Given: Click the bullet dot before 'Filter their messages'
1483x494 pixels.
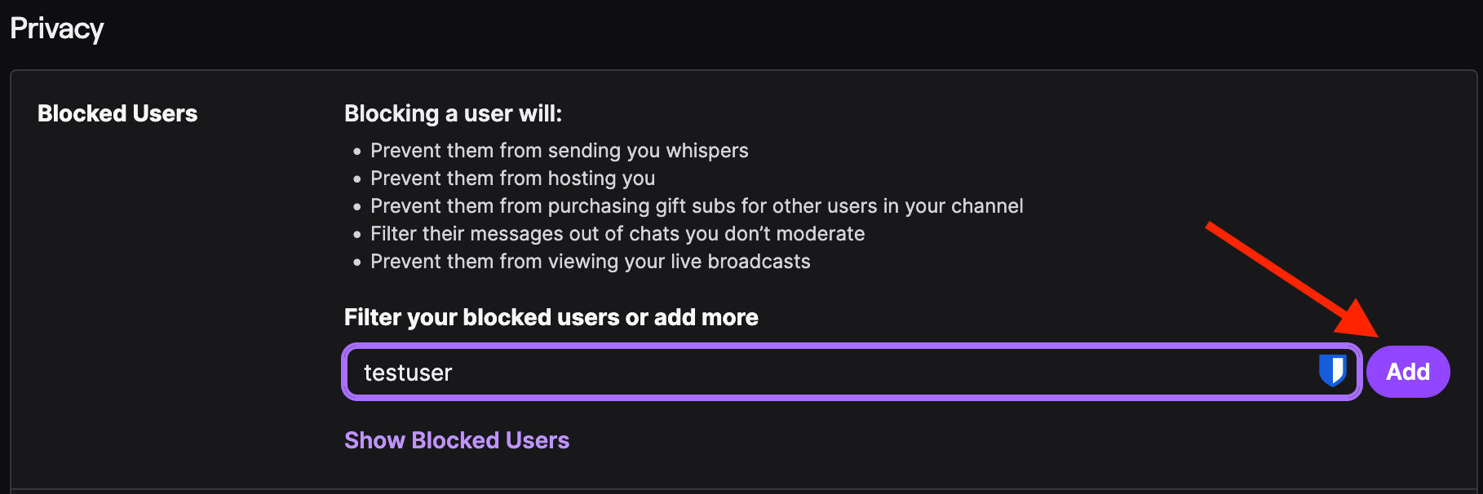Looking at the screenshot, I should (x=356, y=235).
